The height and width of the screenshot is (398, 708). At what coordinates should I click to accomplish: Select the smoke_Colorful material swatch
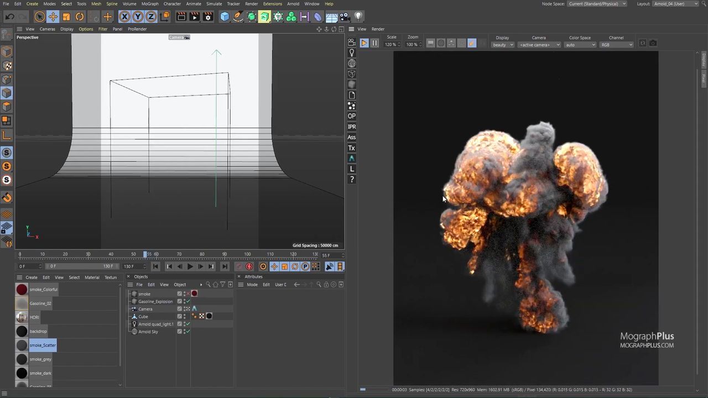(x=22, y=290)
